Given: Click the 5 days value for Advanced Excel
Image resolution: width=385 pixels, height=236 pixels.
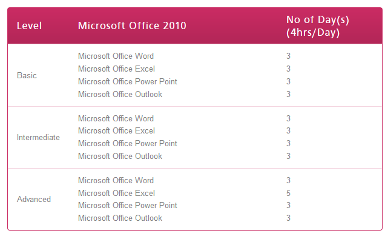Looking at the screenshot, I should coord(289,193).
